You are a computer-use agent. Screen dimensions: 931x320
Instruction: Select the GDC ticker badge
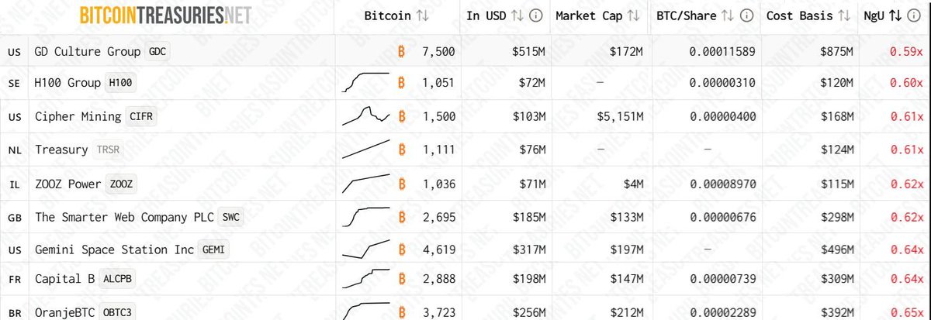(157, 51)
